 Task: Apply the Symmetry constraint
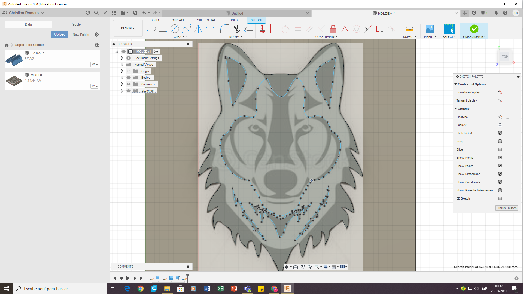click(380, 29)
